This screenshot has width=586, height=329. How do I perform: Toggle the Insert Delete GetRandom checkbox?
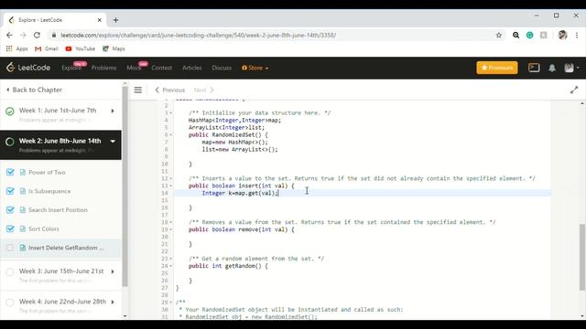click(10, 248)
